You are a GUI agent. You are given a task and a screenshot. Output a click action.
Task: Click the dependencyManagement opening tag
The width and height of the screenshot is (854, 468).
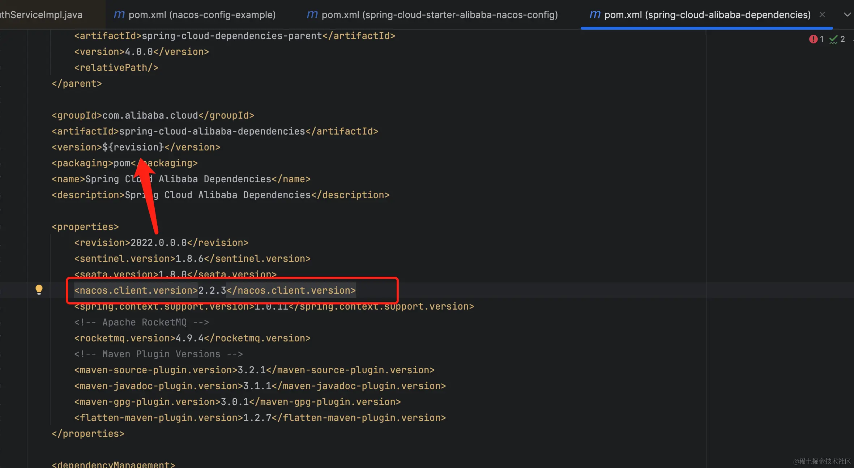[x=113, y=464]
